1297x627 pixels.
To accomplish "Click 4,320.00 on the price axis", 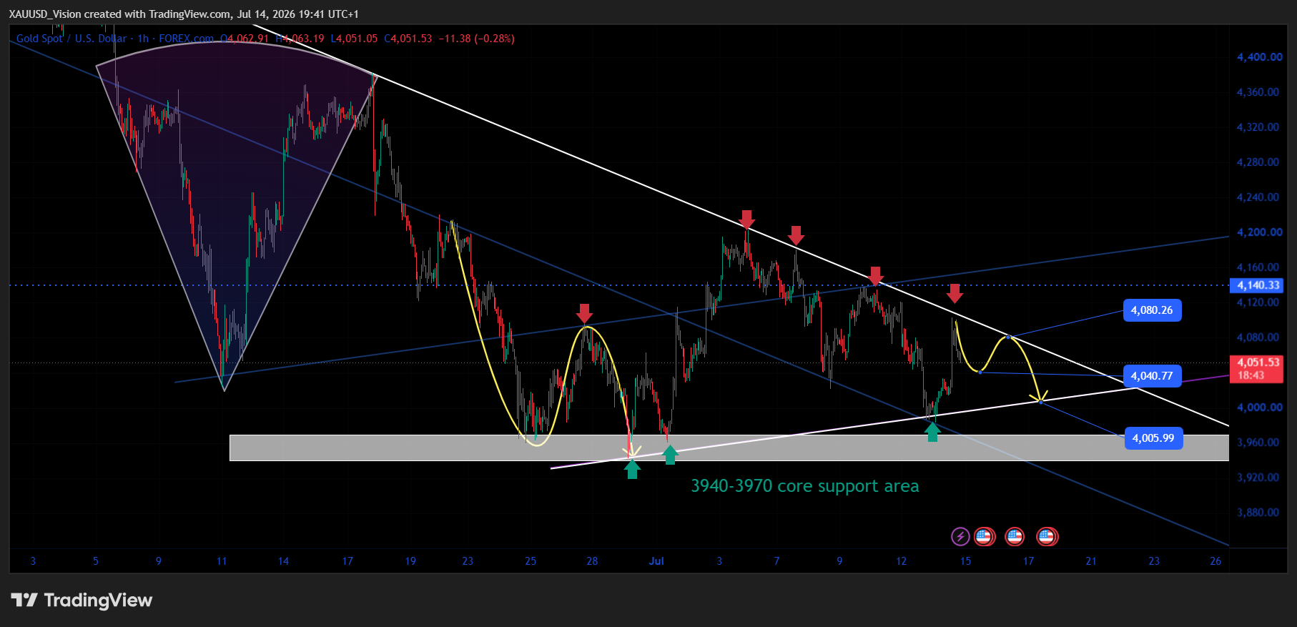I will [1258, 127].
